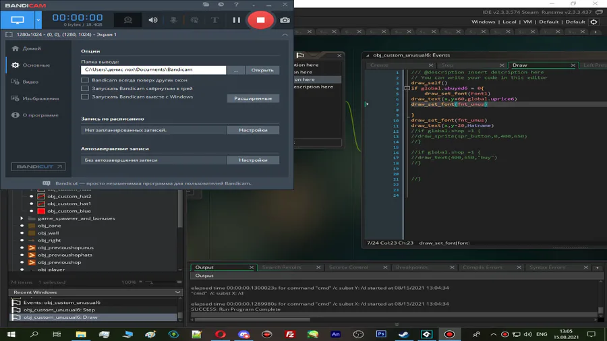Select obj_custom_blue in the asset tree
The height and width of the screenshot is (341, 607).
[69, 211]
